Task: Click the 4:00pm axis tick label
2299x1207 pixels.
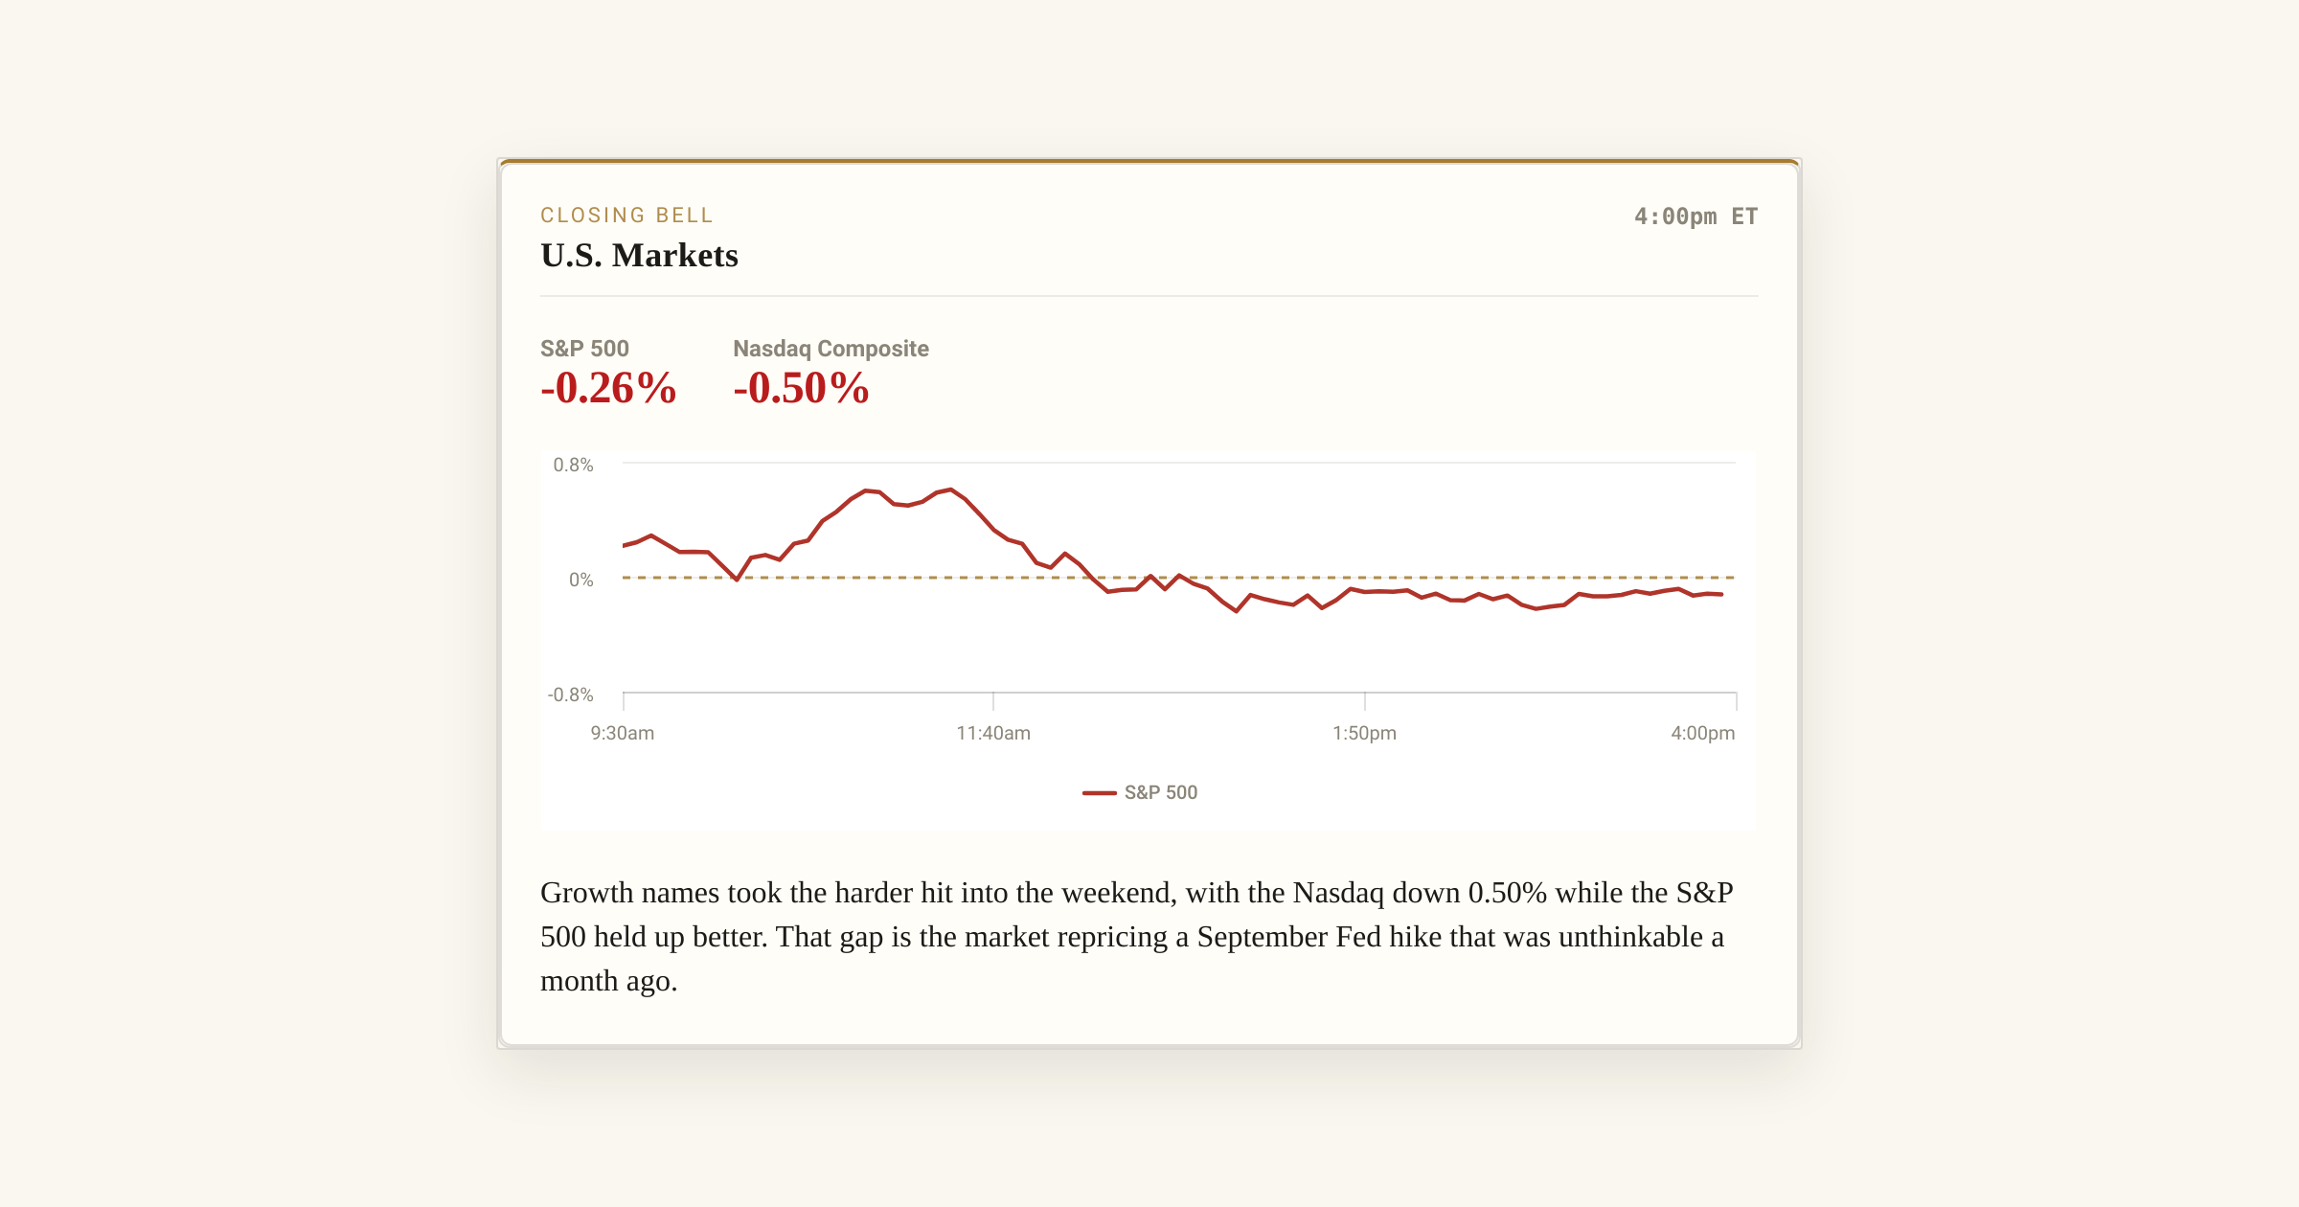Action: pyautogui.click(x=1702, y=733)
